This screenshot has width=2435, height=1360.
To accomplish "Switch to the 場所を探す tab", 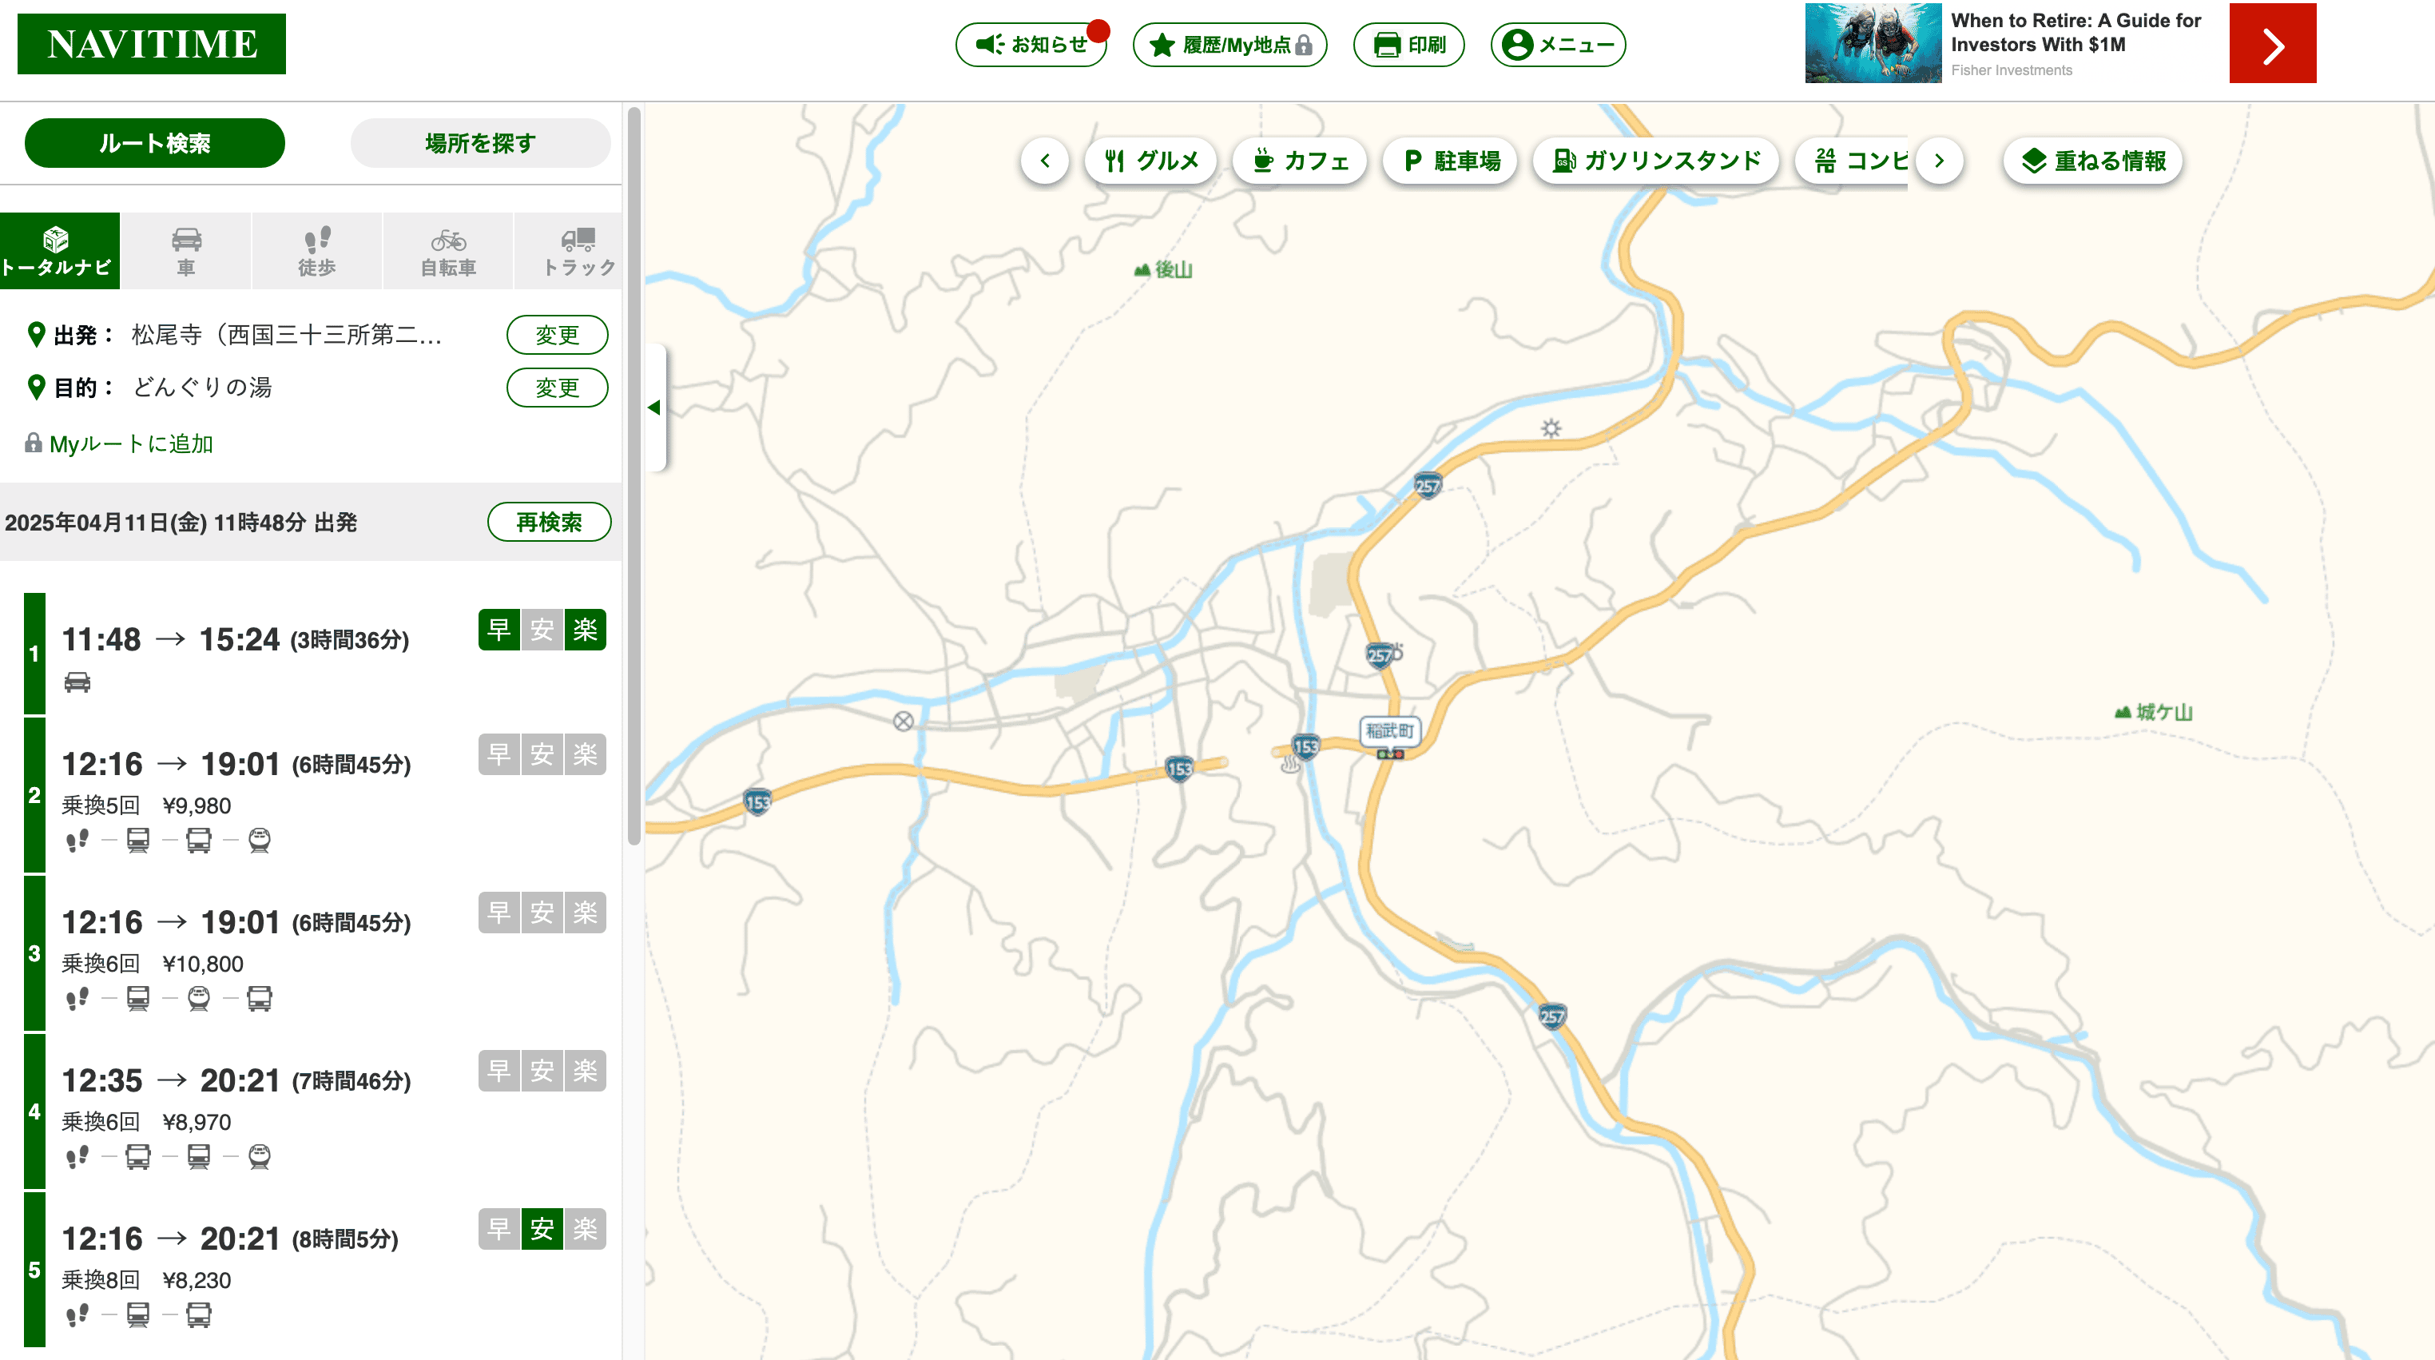I will click(x=480, y=143).
